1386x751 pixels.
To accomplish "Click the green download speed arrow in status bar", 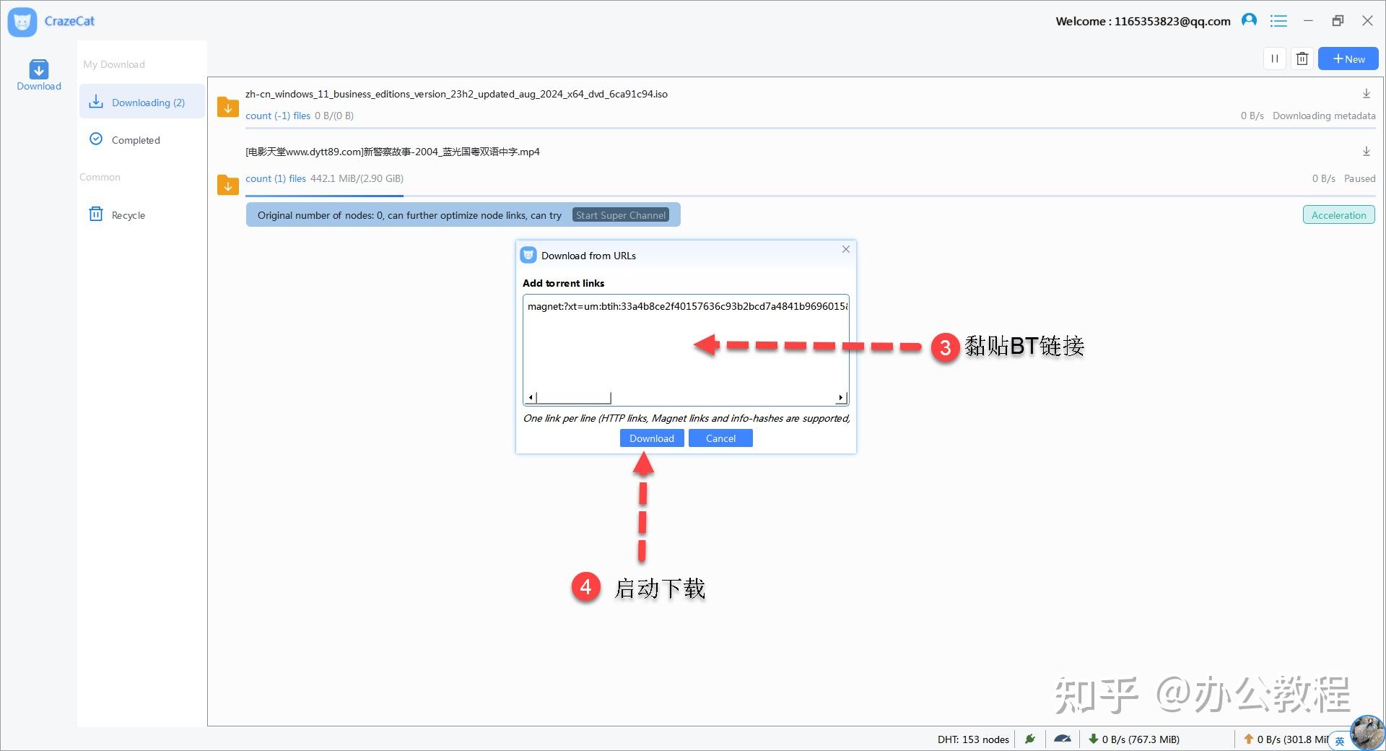I will pos(1094,739).
